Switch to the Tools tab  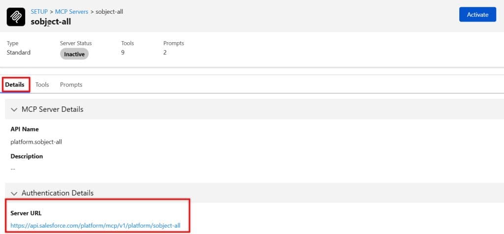coord(42,85)
